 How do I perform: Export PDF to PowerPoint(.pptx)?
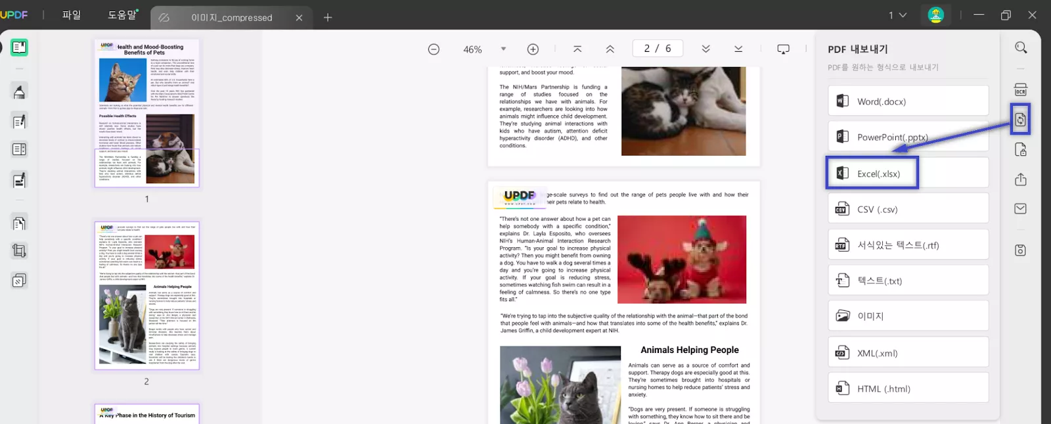tap(908, 137)
